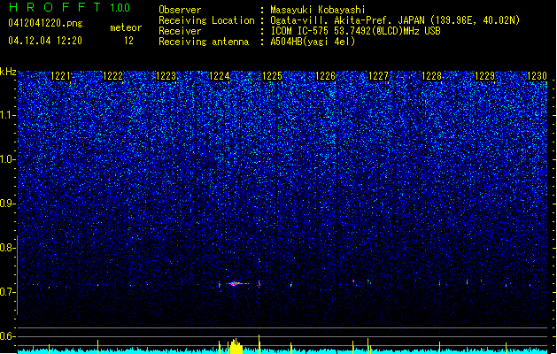This screenshot has height=354, width=557.
Task: Click the 1228 time marker
Action: pos(431,76)
